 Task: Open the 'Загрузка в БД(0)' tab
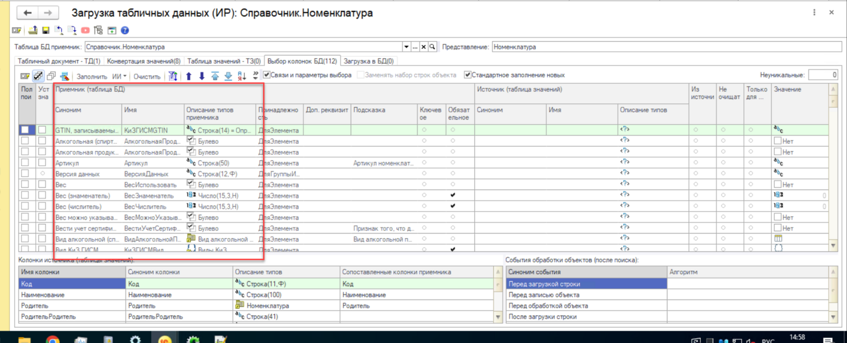click(368, 61)
